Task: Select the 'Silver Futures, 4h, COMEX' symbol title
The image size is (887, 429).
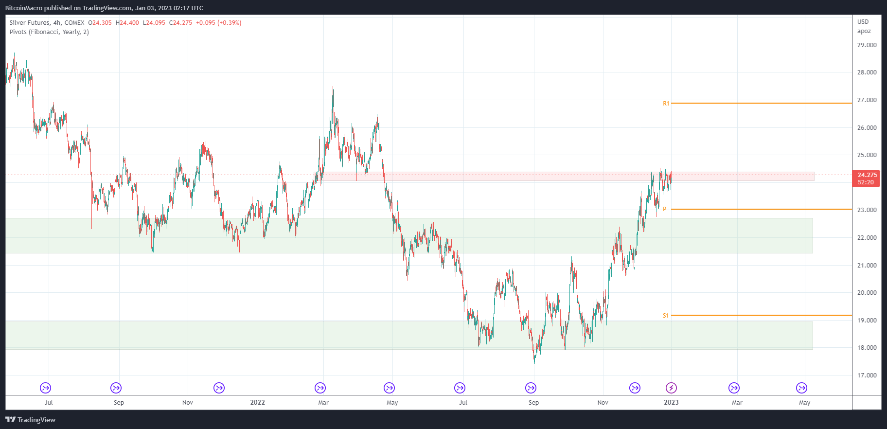Action: [47, 23]
